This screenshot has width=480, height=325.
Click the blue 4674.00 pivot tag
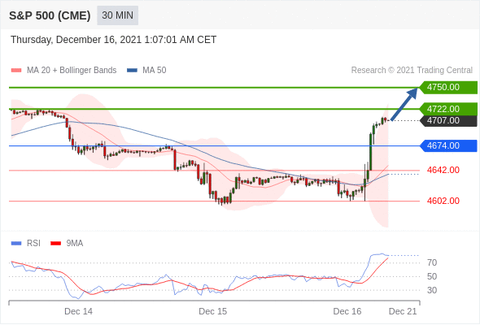pyautogui.click(x=448, y=145)
